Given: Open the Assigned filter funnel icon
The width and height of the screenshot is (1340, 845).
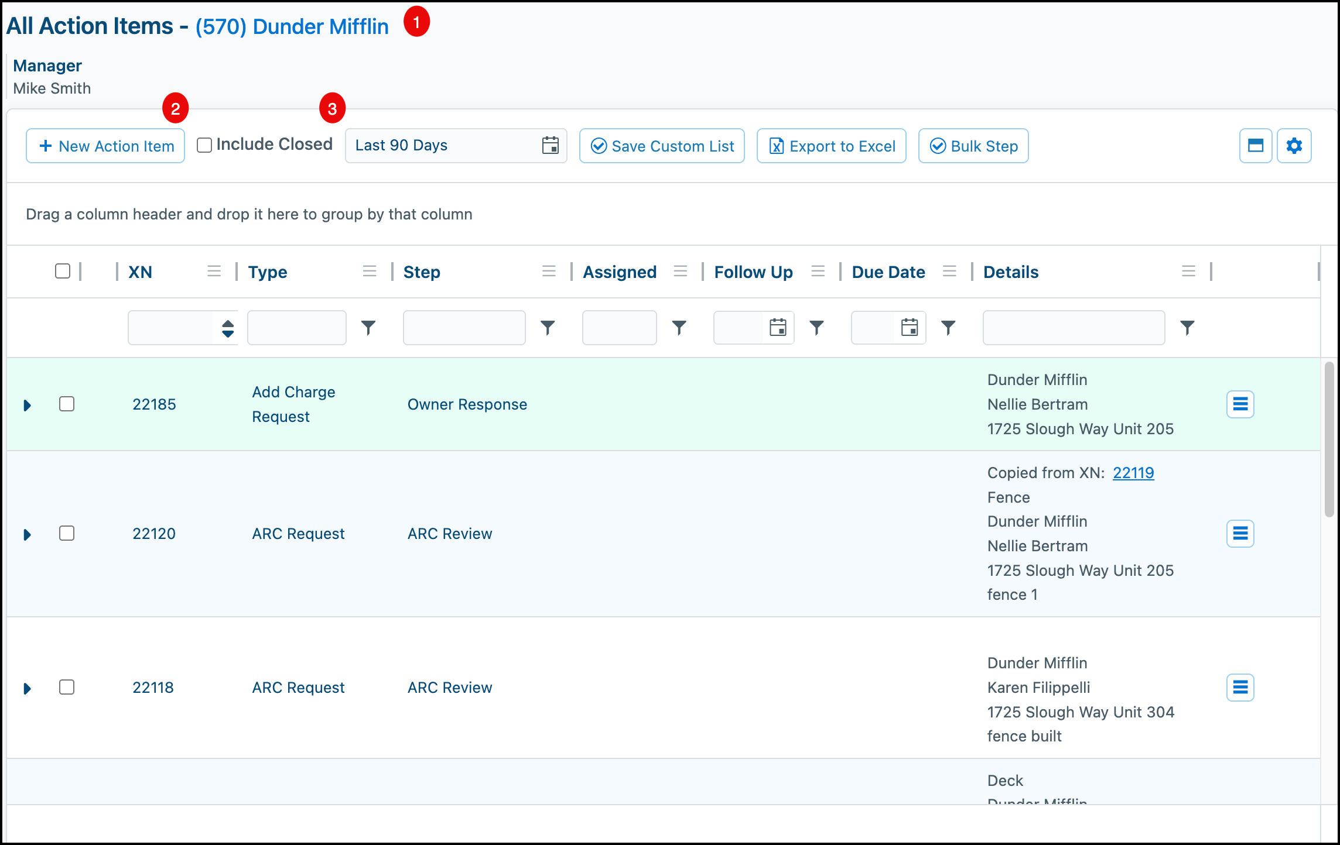Looking at the screenshot, I should coord(679,328).
